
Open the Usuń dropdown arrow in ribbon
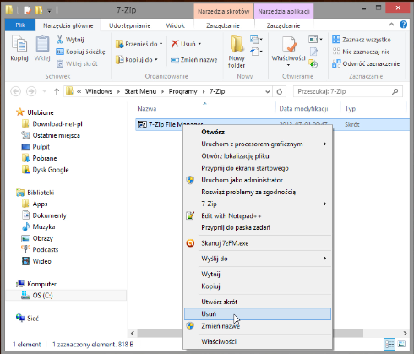[x=199, y=44]
